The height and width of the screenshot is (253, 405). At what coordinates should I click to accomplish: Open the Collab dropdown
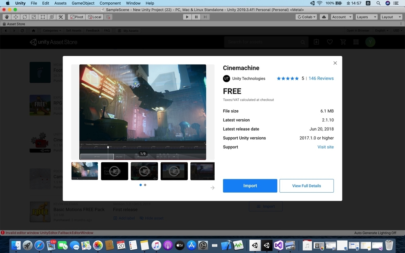click(306, 17)
